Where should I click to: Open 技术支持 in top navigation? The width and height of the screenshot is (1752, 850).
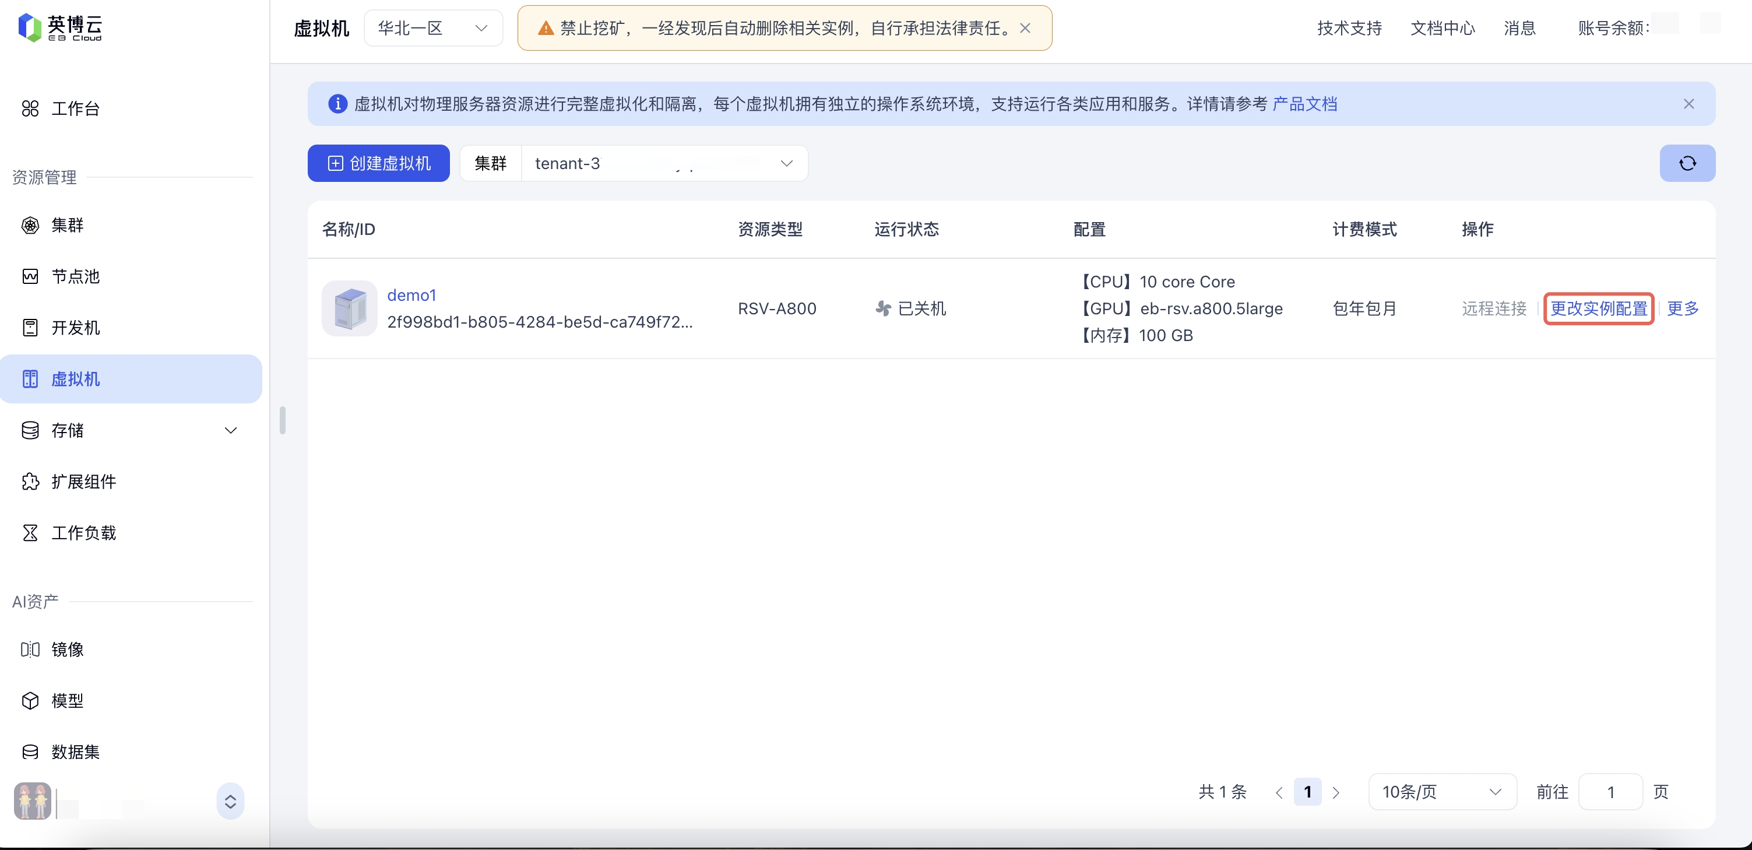(x=1349, y=28)
